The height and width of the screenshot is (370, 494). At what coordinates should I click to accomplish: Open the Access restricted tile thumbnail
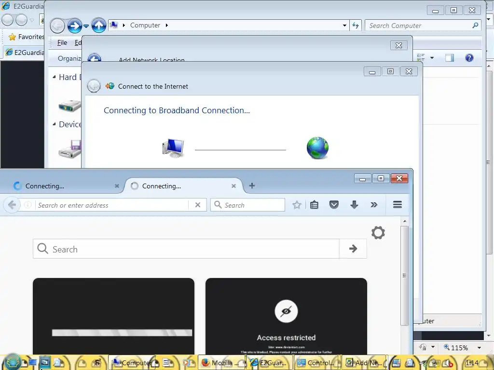286,316
